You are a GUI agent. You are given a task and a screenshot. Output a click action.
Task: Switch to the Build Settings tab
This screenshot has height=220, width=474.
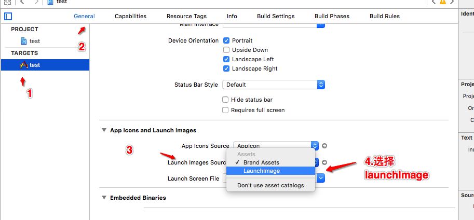point(276,16)
